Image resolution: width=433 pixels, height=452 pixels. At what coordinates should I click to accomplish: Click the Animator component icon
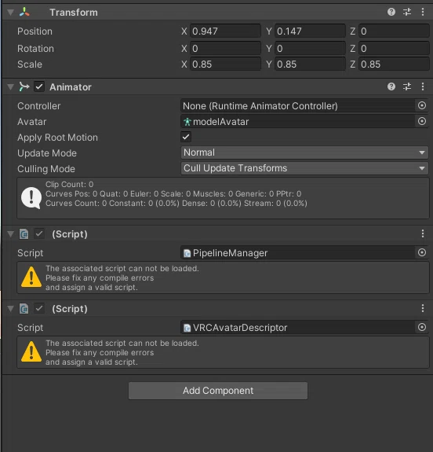tap(24, 86)
